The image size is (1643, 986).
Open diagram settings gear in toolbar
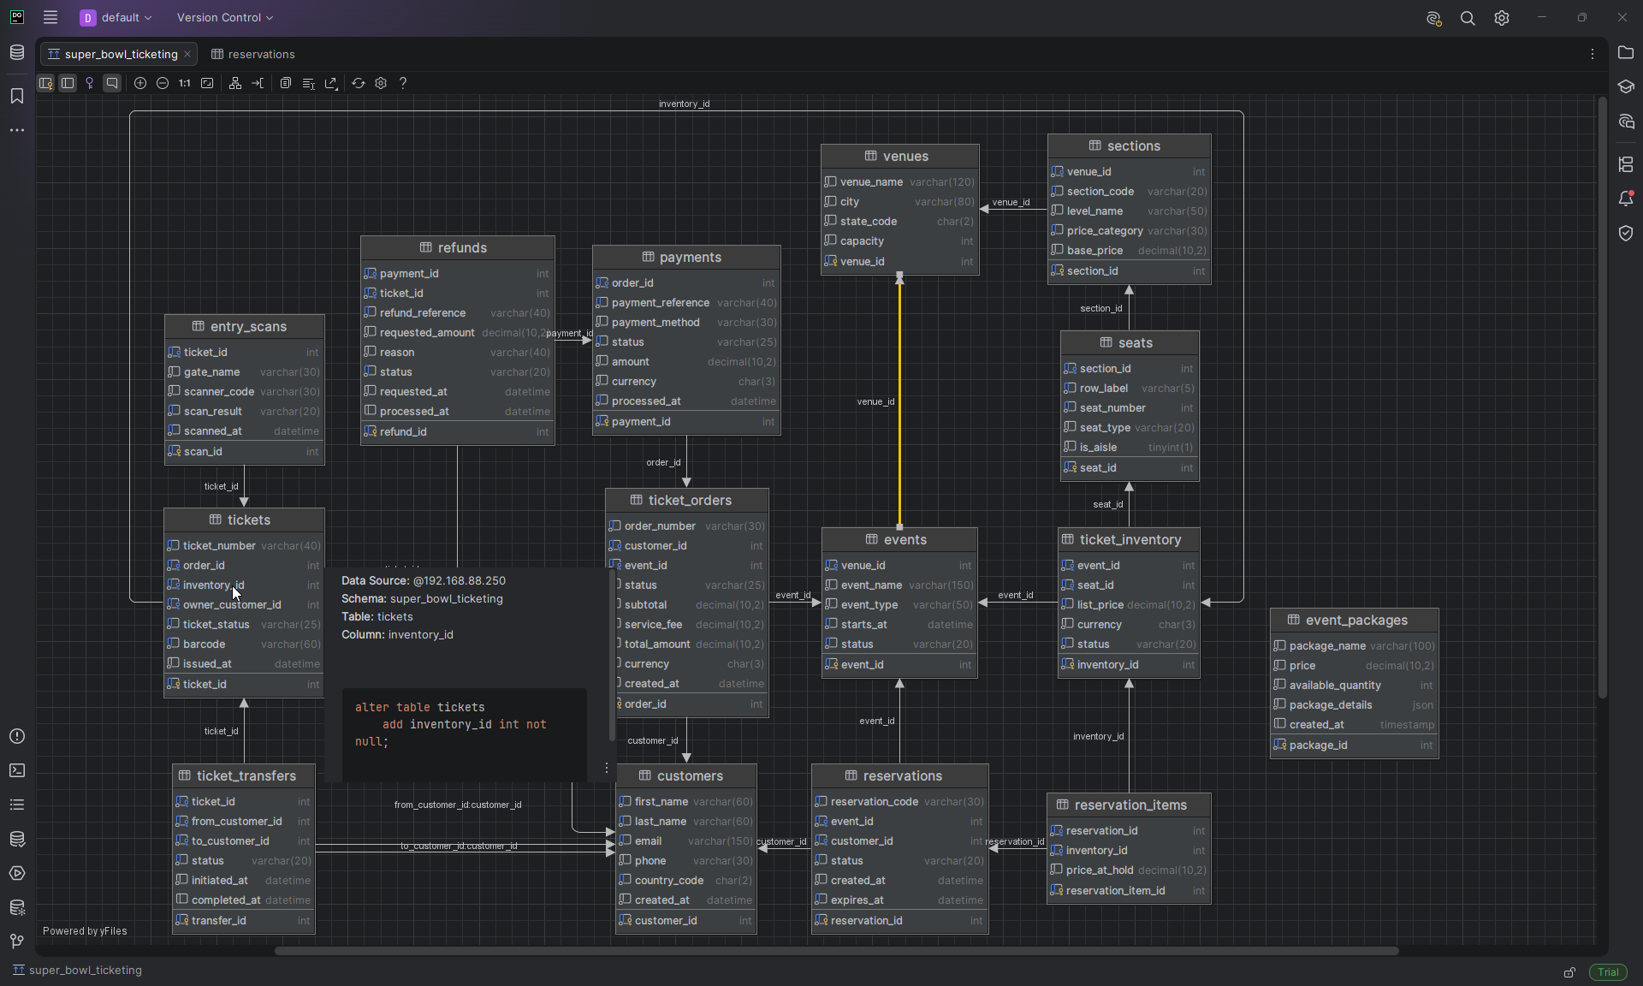pyautogui.click(x=381, y=83)
